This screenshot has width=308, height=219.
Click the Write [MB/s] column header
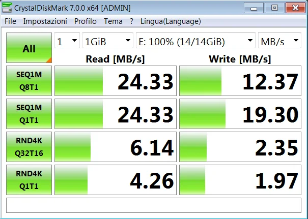pyautogui.click(x=240, y=59)
